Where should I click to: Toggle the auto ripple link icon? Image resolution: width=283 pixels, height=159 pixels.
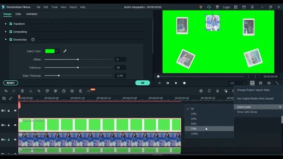pyautogui.click(x=11, y=98)
